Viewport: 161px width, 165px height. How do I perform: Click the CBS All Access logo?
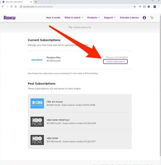(x=37, y=103)
